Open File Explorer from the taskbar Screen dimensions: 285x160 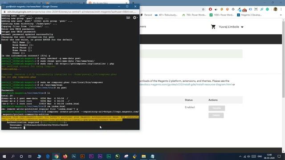point(143,156)
